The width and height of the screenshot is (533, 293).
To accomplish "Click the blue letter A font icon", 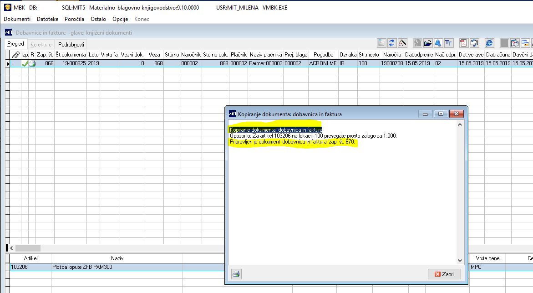I will [x=438, y=43].
